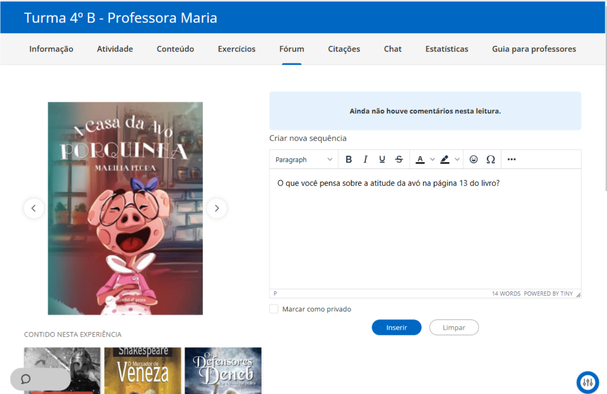View the Estatísticas tab
607x394 pixels.
click(x=447, y=49)
